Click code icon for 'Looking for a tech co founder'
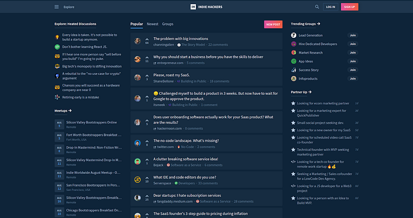The image size is (413, 218). (x=293, y=162)
